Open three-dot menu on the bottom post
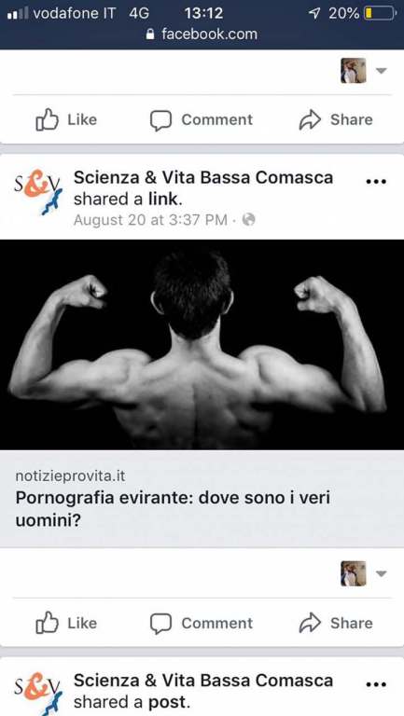404x716 pixels. (x=377, y=684)
